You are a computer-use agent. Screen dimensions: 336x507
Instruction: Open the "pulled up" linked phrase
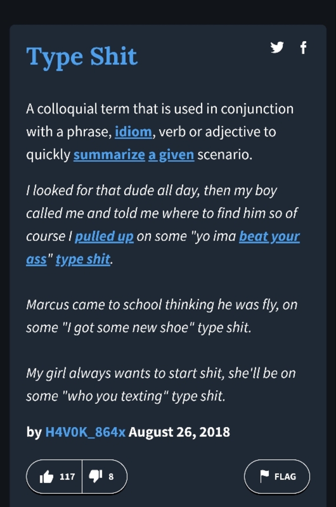[104, 236]
